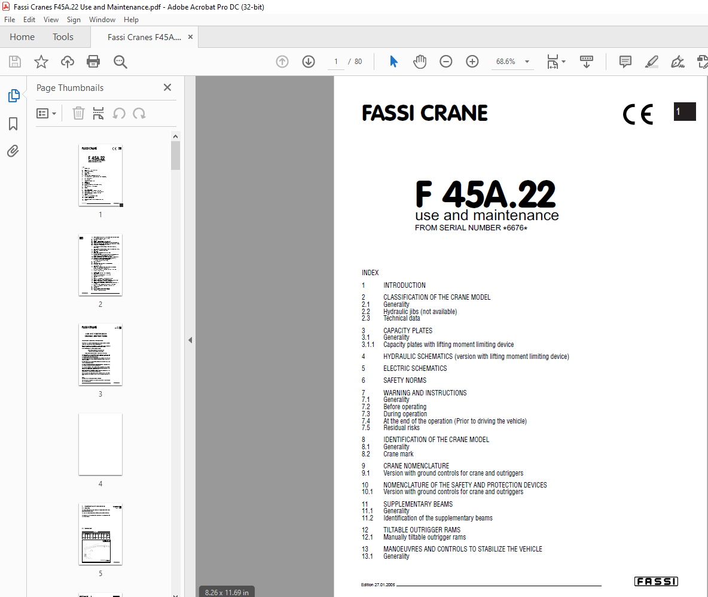Open the File menu
Viewport: 708px width, 597px height.
pyautogui.click(x=10, y=19)
